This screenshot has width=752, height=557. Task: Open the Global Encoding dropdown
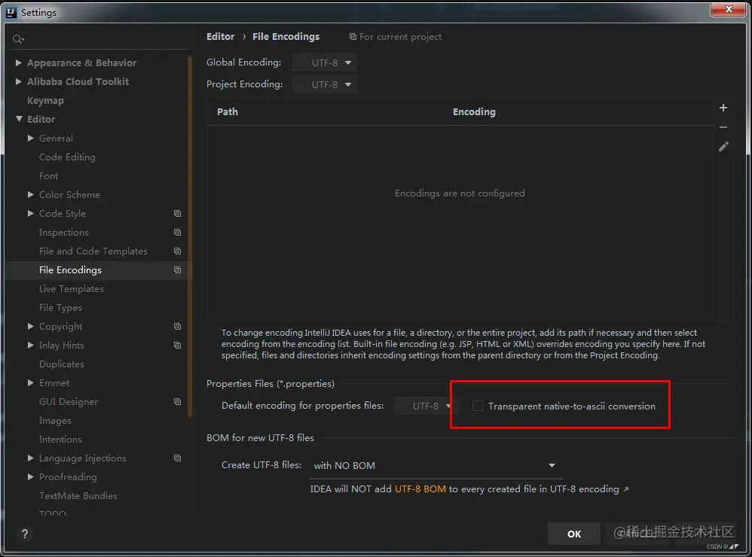click(326, 62)
